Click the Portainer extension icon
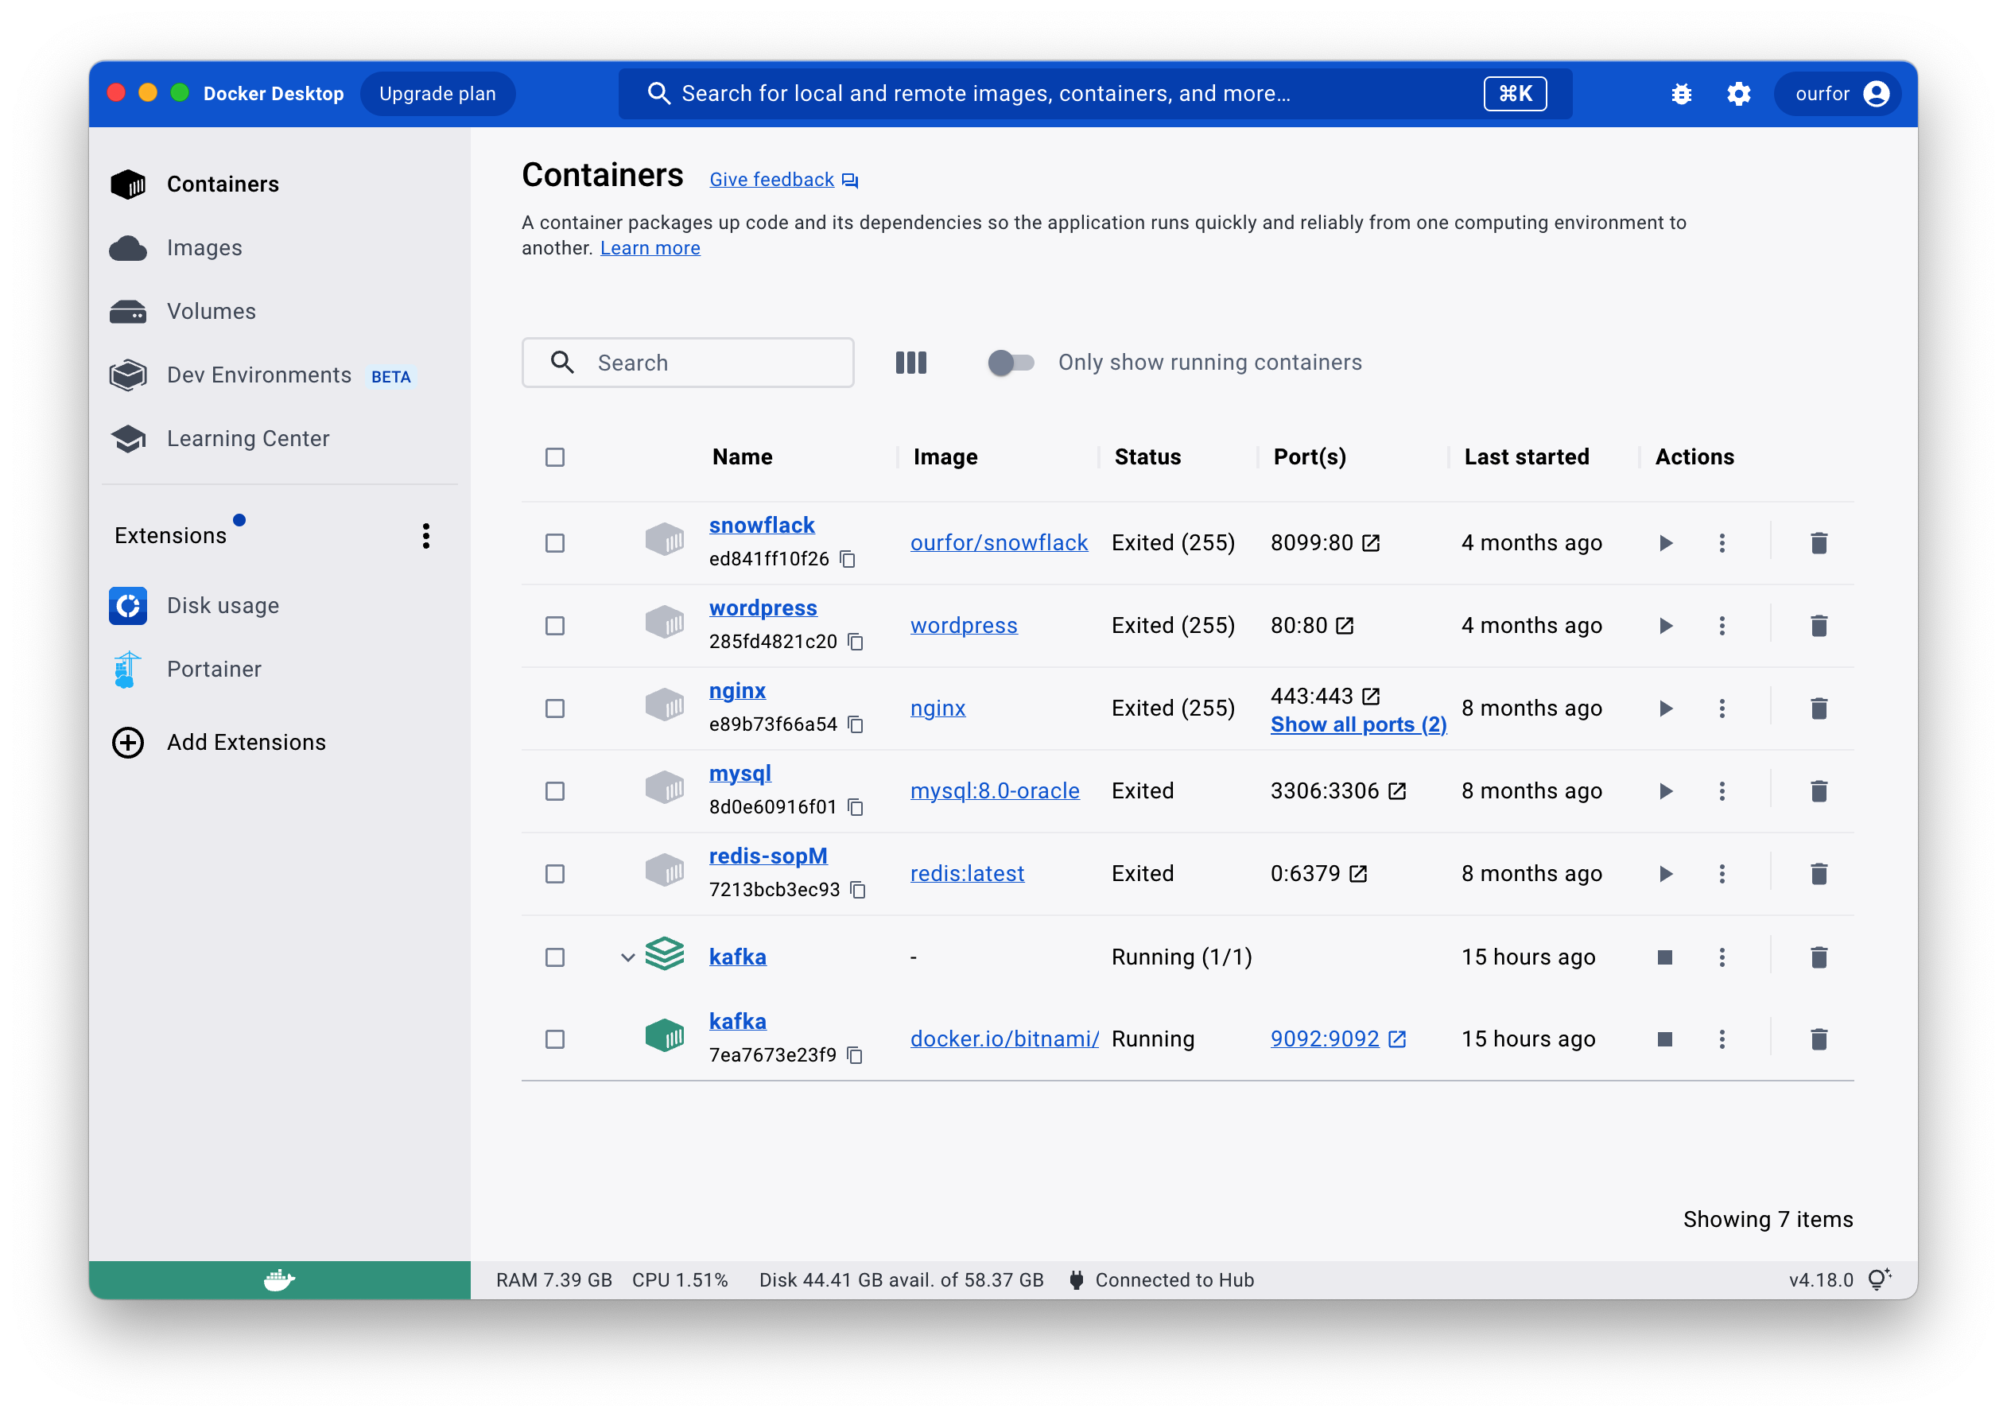This screenshot has height=1417, width=2007. (127, 669)
